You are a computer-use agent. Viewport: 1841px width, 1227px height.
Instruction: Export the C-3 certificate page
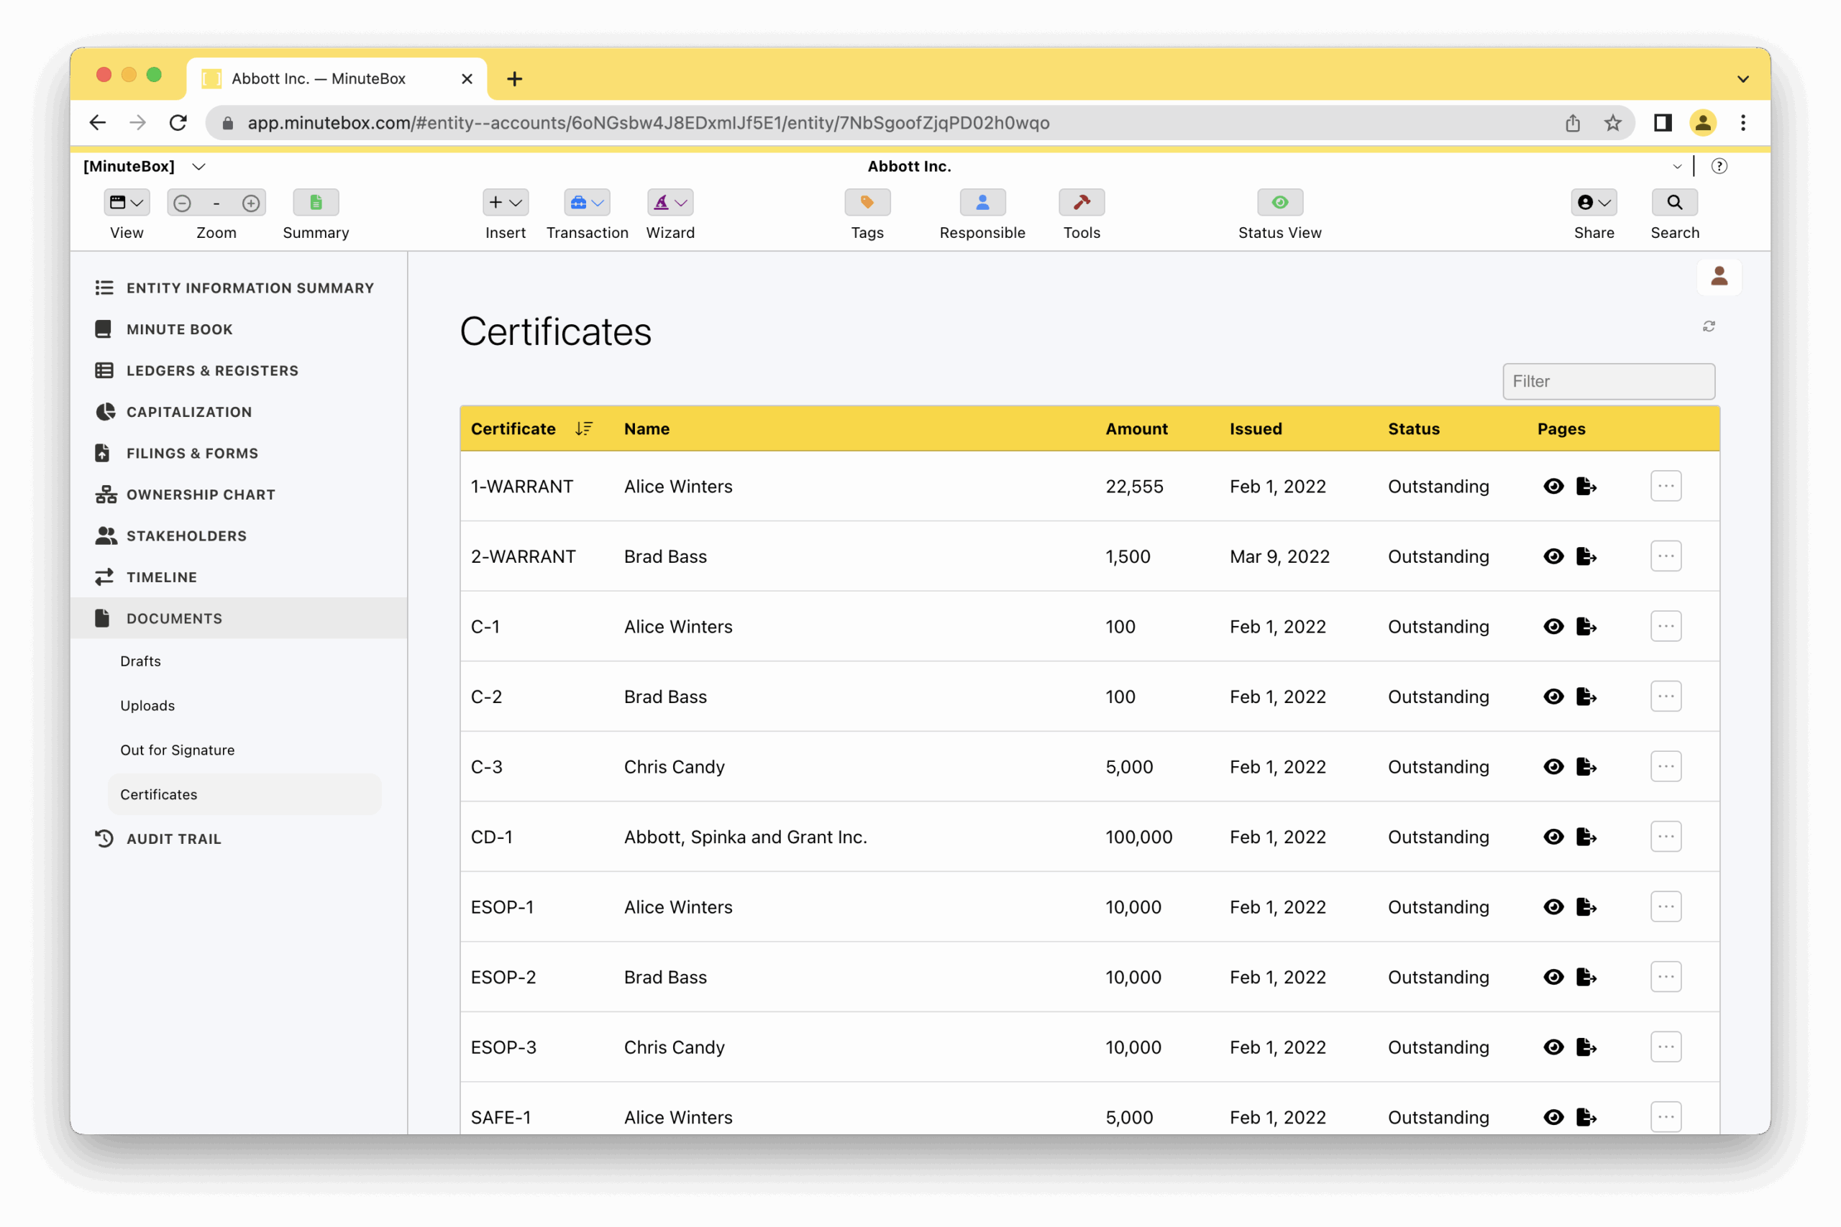coord(1586,767)
